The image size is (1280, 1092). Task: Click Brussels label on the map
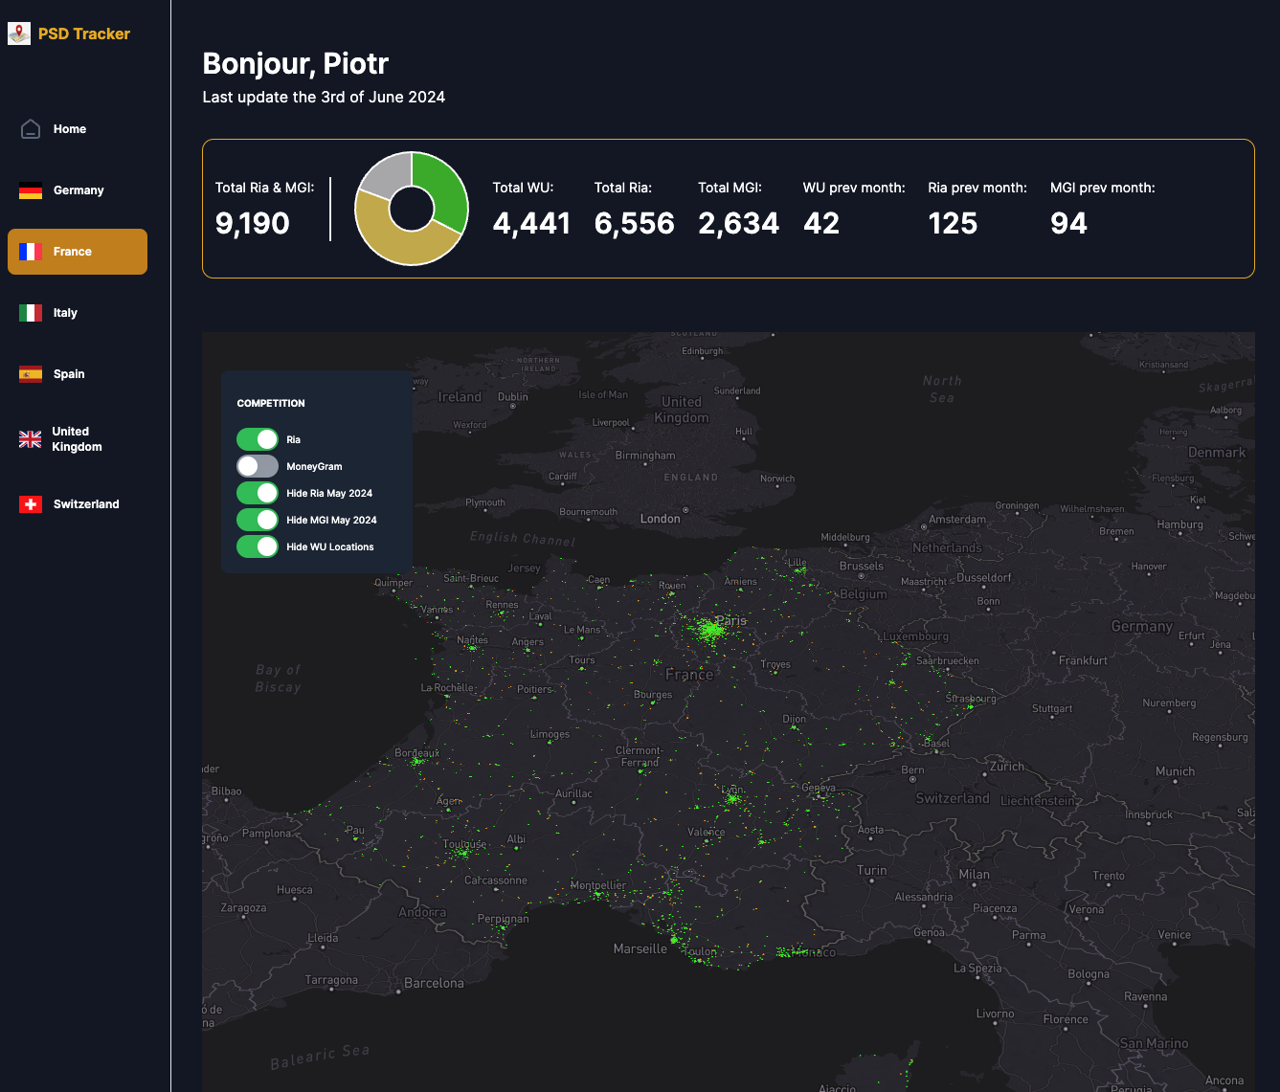tap(862, 566)
